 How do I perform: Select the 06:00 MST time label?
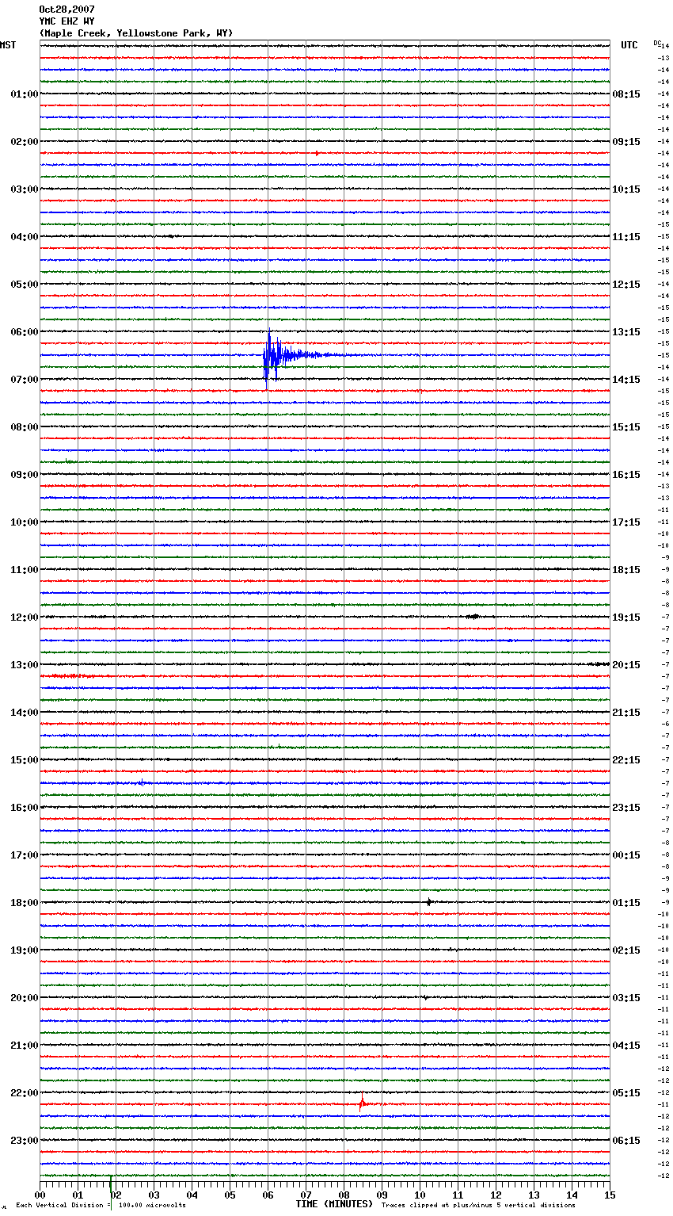pos(25,332)
